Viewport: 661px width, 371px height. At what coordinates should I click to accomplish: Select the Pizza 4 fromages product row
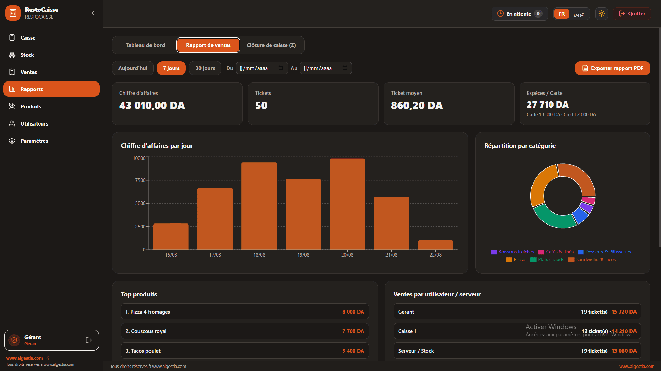pos(245,312)
